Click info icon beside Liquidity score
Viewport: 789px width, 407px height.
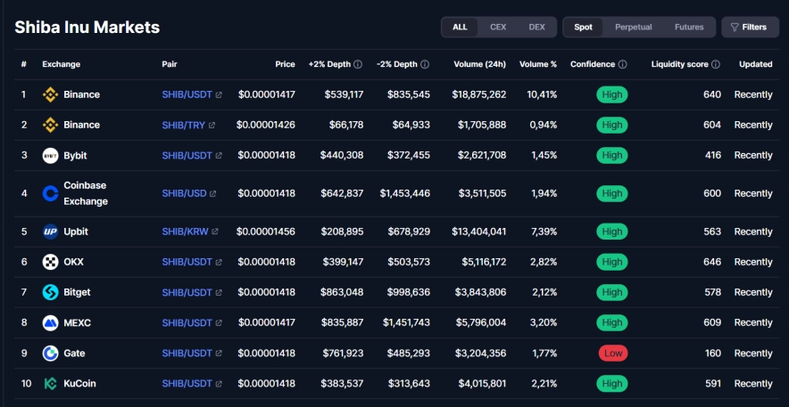(x=717, y=64)
